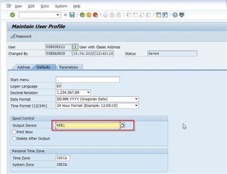Click the Print icon in toolbar
This screenshot has height=174, width=227.
pos(105,15)
